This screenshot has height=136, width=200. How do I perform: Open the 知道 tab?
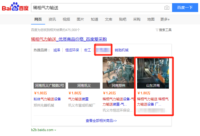pyautogui.click(x=95, y=19)
